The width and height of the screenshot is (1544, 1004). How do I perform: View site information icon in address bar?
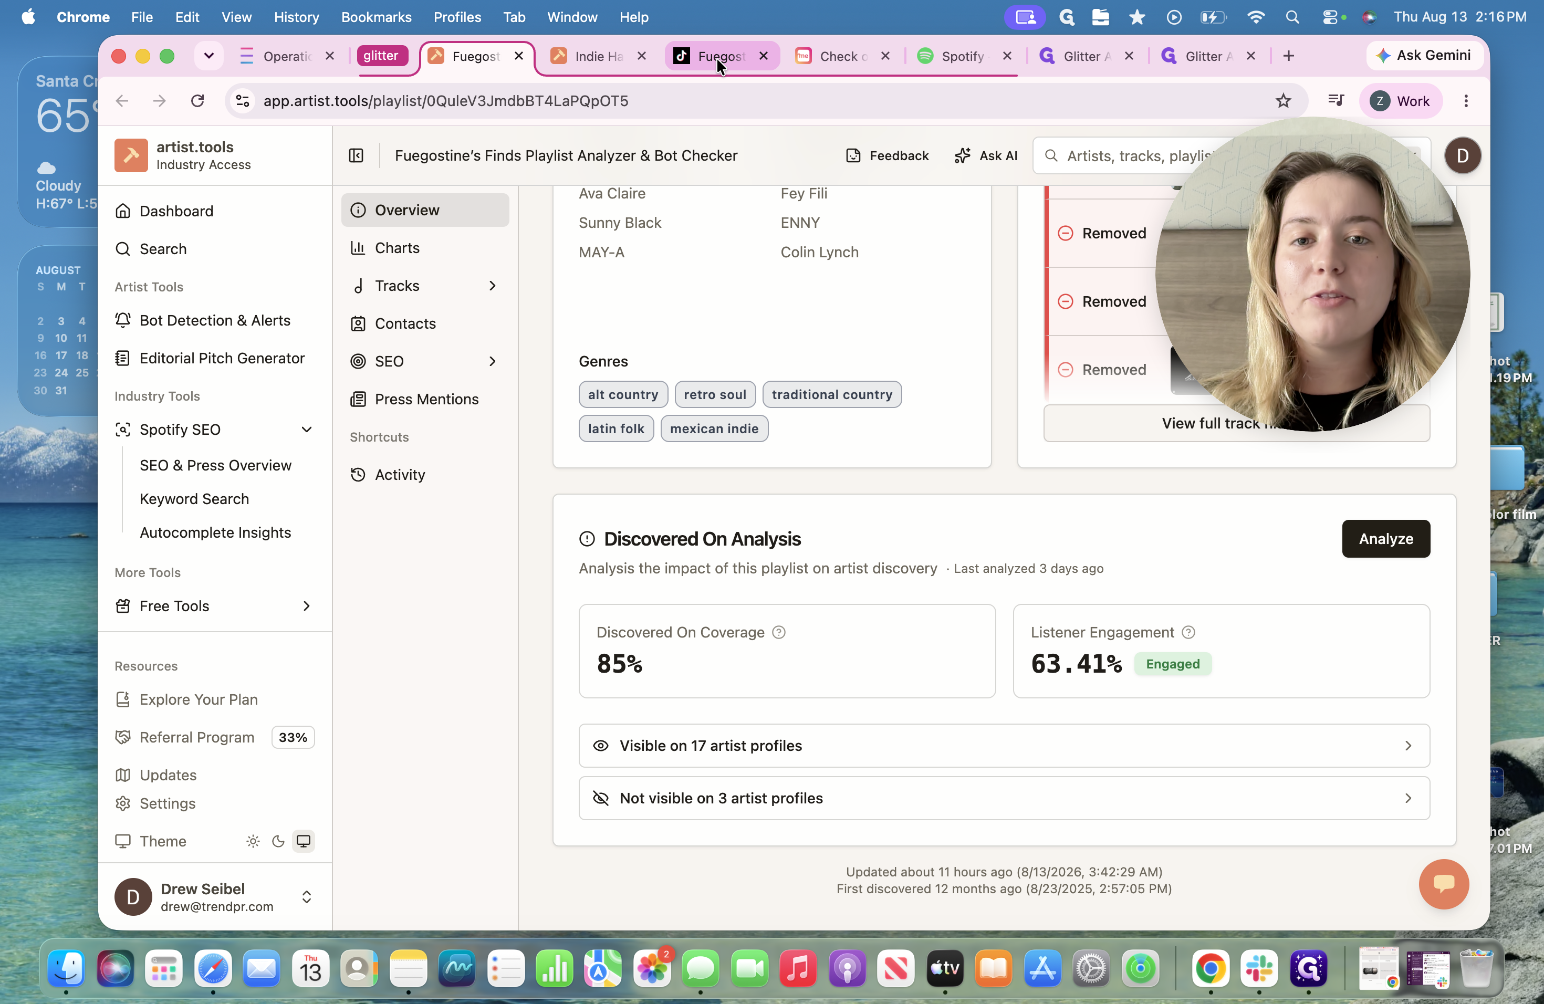coord(243,100)
